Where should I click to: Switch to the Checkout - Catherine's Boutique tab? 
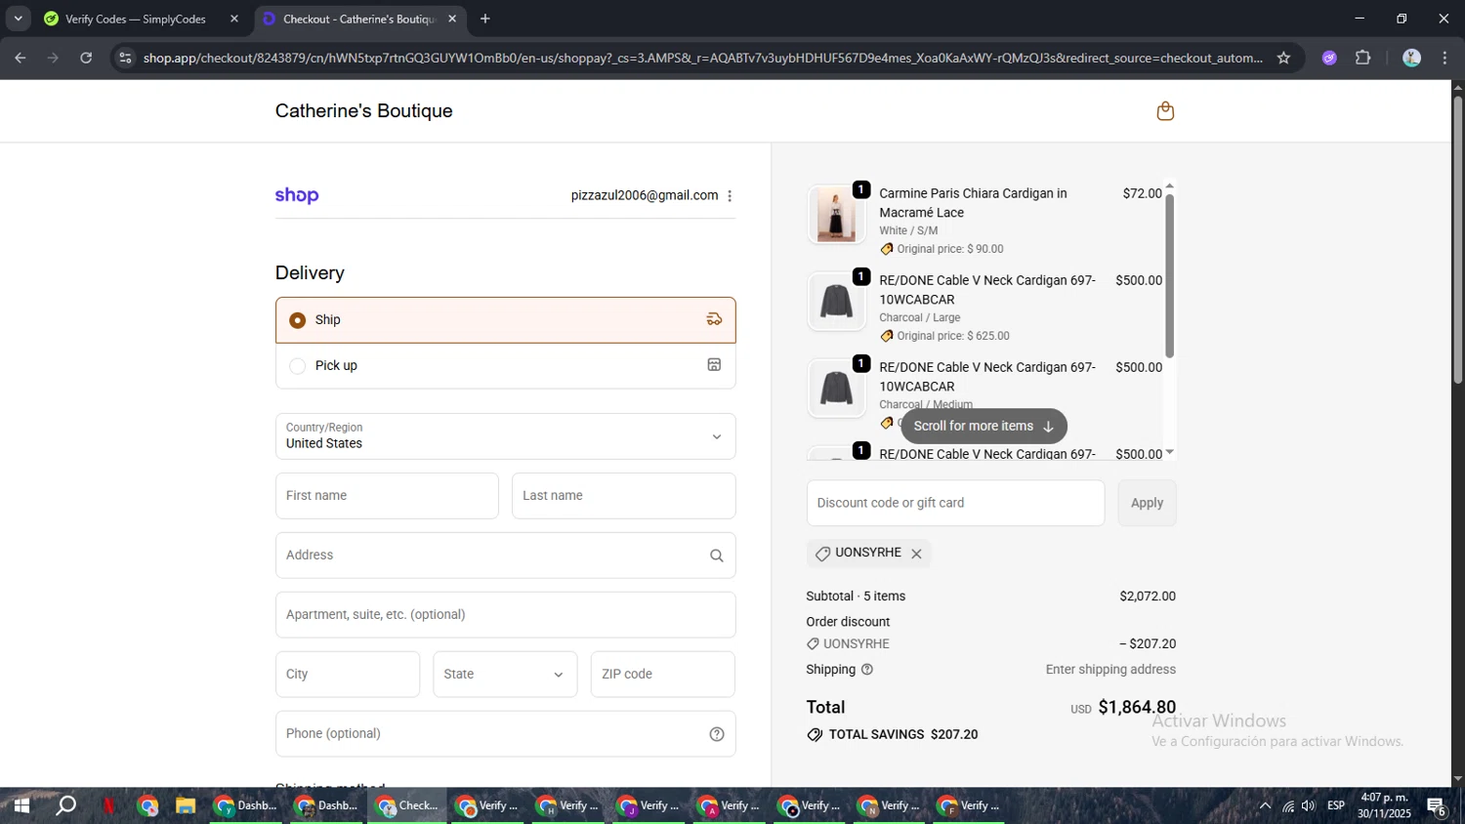click(360, 19)
